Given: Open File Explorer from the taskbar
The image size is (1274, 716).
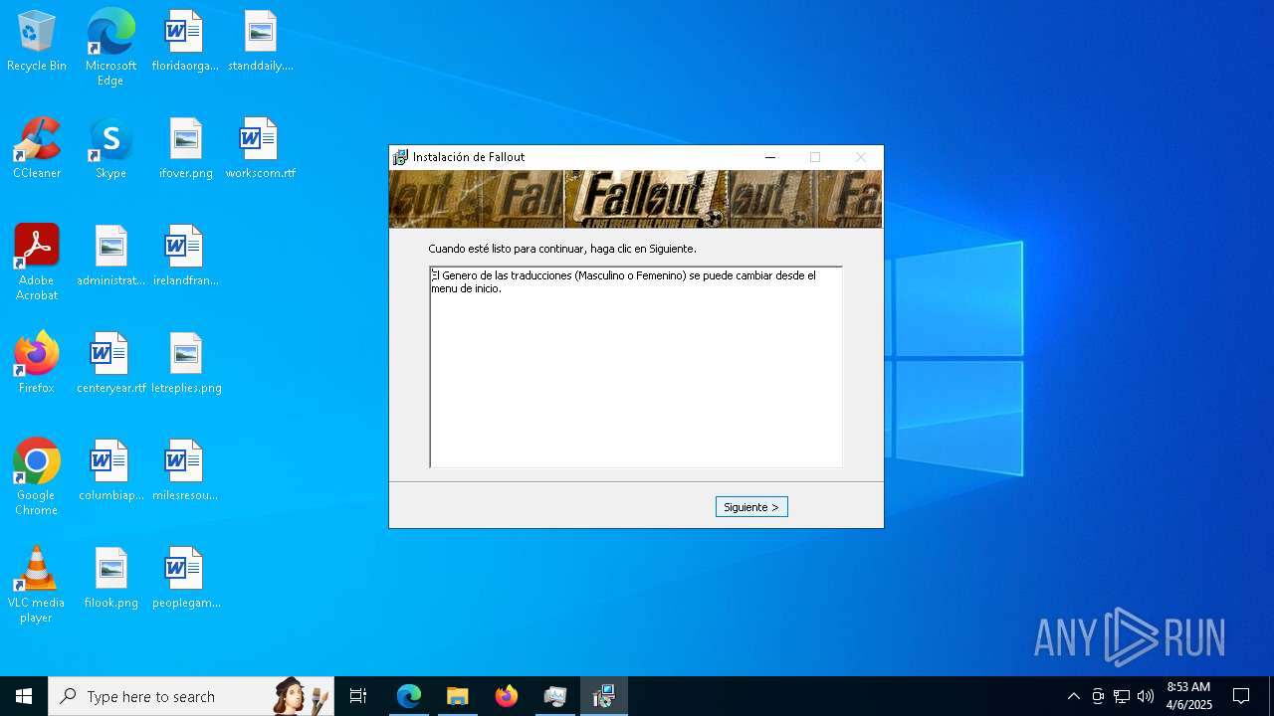Looking at the screenshot, I should click(x=457, y=696).
